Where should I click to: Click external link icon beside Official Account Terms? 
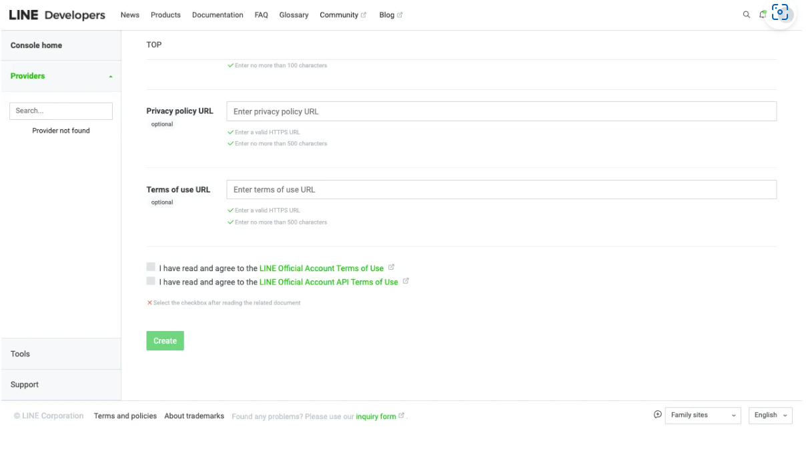click(x=392, y=267)
